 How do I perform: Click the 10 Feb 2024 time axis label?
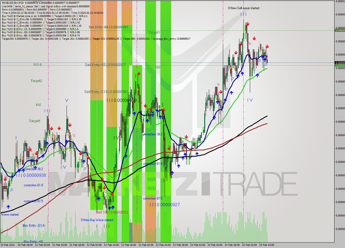coord(8,245)
